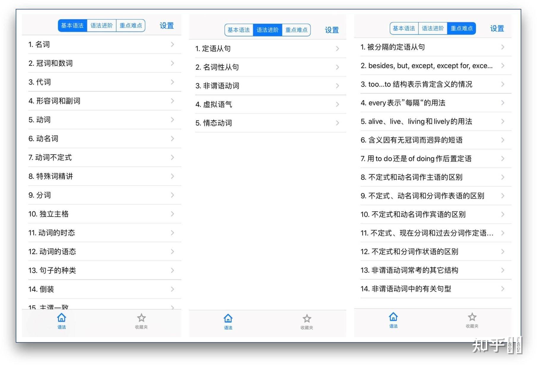Select 基本语法 segment in right screen

[x=404, y=28]
